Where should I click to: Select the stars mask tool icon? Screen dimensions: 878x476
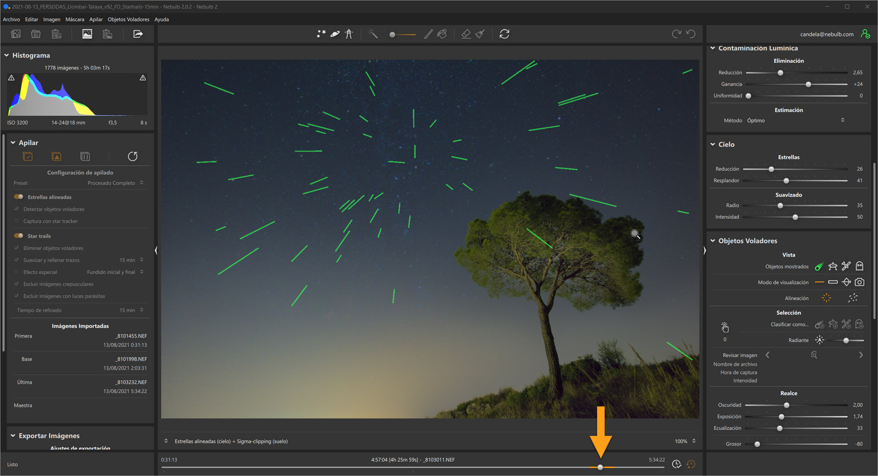click(321, 34)
